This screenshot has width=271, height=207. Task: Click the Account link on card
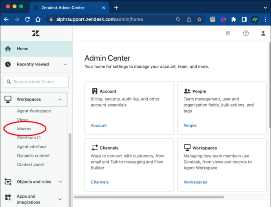click(x=99, y=126)
